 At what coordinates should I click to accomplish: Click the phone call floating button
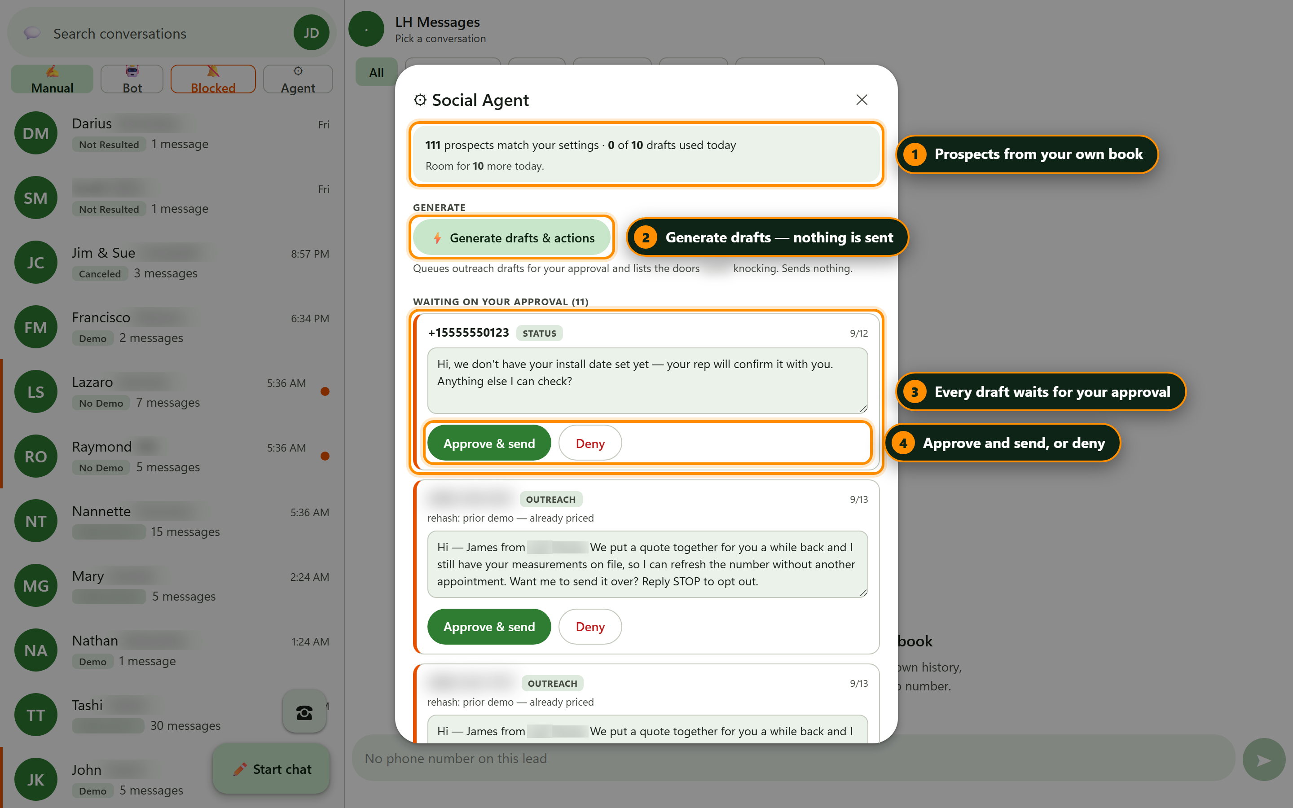[x=304, y=712]
